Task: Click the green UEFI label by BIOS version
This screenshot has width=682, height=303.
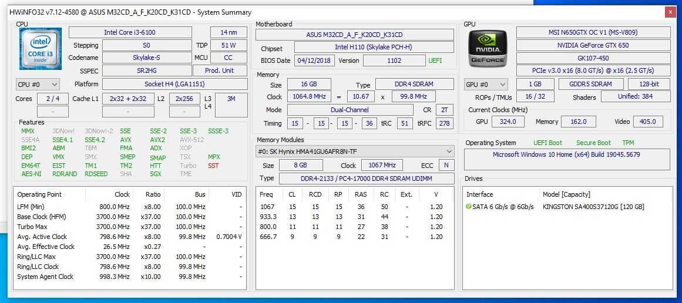Action: click(x=435, y=60)
